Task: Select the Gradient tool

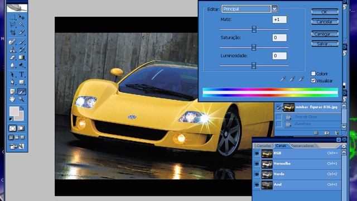Action: (22, 58)
